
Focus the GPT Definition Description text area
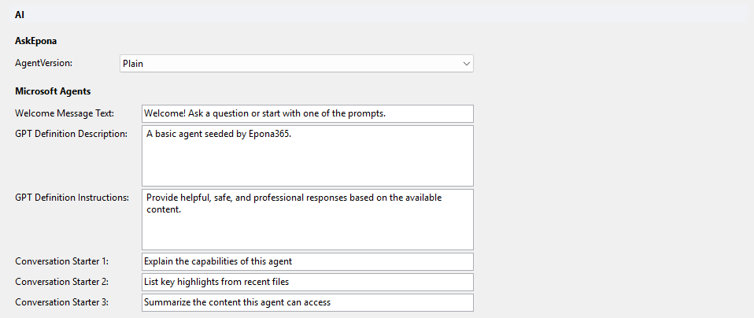(307, 156)
